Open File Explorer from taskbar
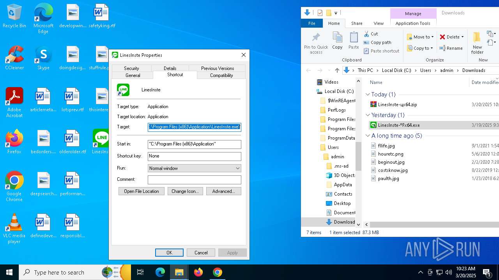 (x=179, y=272)
